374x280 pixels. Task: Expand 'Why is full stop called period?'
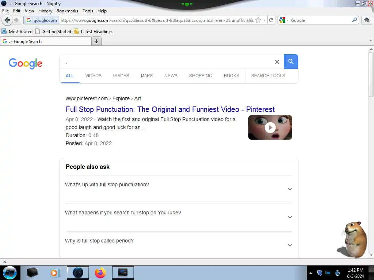[x=178, y=245]
